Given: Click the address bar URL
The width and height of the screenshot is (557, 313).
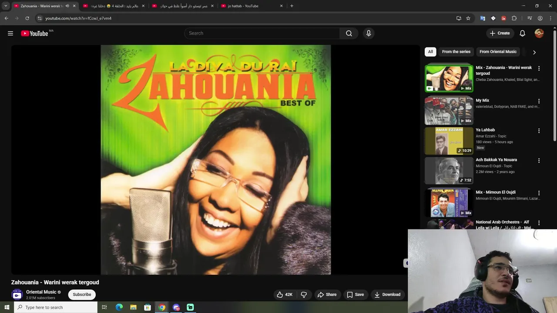Looking at the screenshot, I should tap(78, 18).
